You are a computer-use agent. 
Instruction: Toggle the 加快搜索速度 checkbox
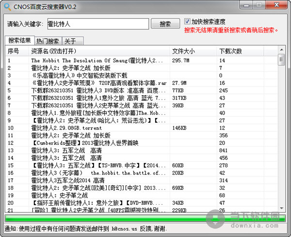tap(188, 22)
